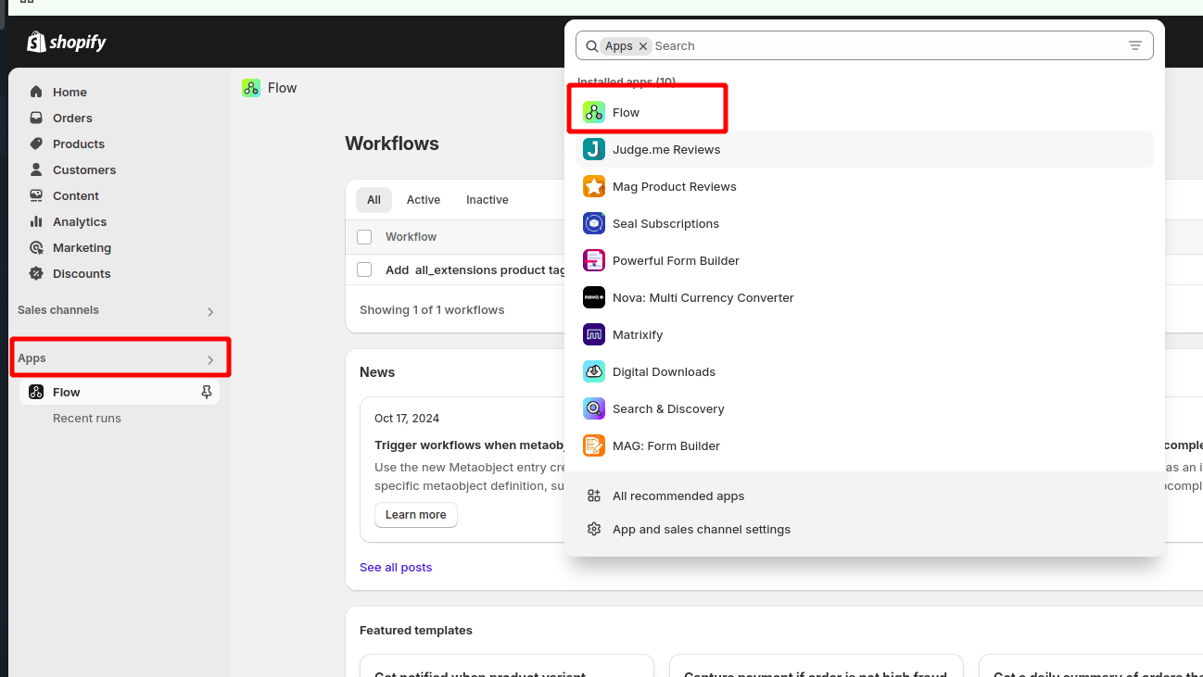The width and height of the screenshot is (1203, 677).
Task: Open Discounts page
Action: pos(82,273)
